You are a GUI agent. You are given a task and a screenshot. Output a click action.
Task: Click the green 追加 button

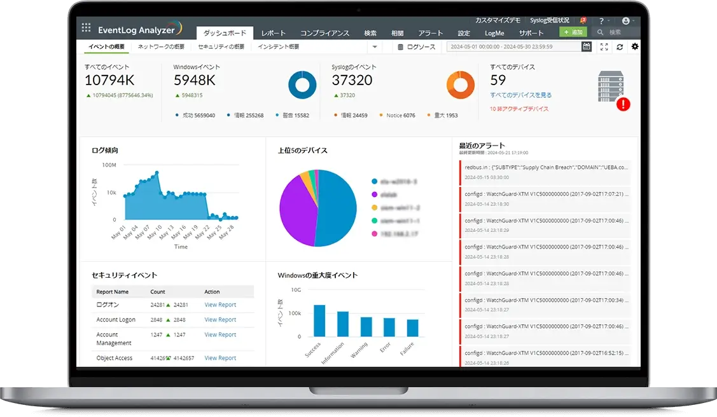click(x=573, y=32)
